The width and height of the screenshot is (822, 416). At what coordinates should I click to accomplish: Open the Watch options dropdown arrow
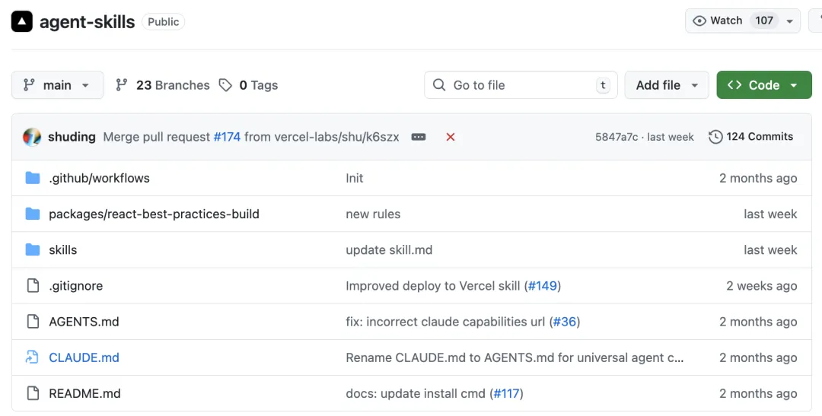pyautogui.click(x=790, y=21)
